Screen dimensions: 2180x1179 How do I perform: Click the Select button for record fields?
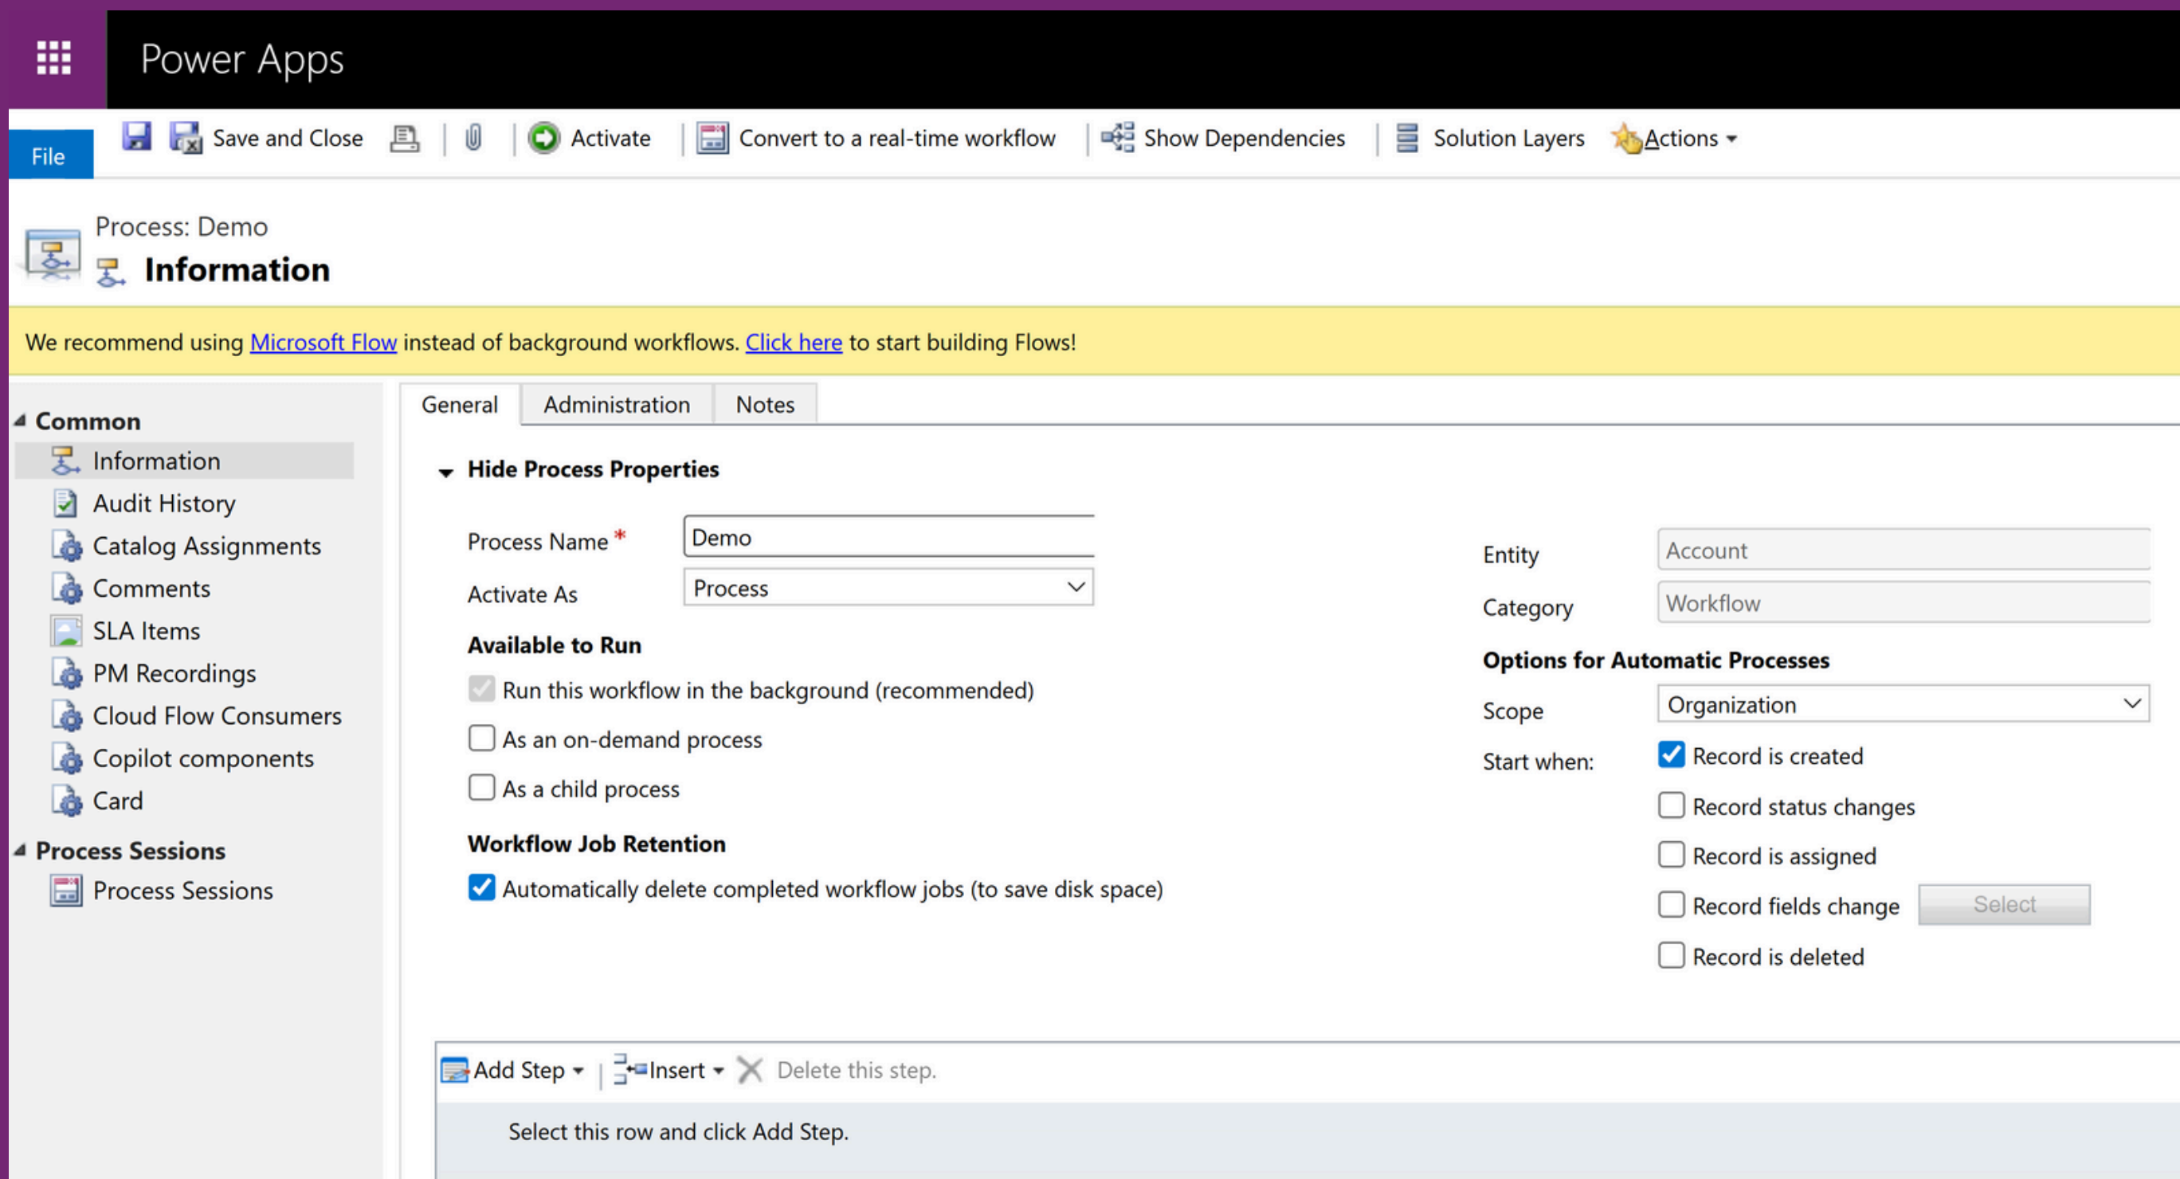click(2004, 904)
